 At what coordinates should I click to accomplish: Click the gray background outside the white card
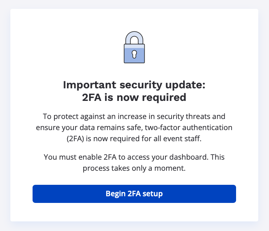point(4,111)
